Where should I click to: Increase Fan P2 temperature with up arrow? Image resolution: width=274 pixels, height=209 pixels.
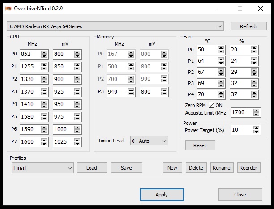tap(221, 70)
